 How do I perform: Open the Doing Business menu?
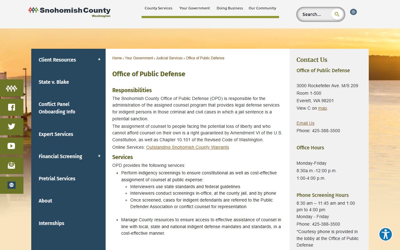[230, 8]
